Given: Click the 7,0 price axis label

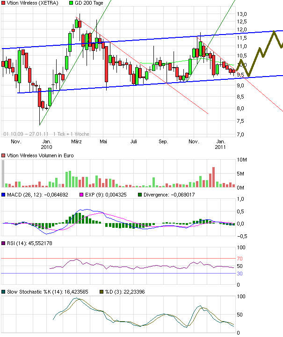Looking at the screenshot, I should (240, 134).
